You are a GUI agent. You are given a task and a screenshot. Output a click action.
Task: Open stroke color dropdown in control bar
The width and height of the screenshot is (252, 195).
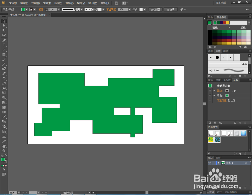[x=34, y=10]
